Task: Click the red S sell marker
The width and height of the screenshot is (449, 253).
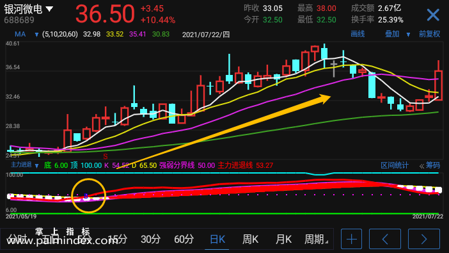Action: pyautogui.click(x=106, y=156)
